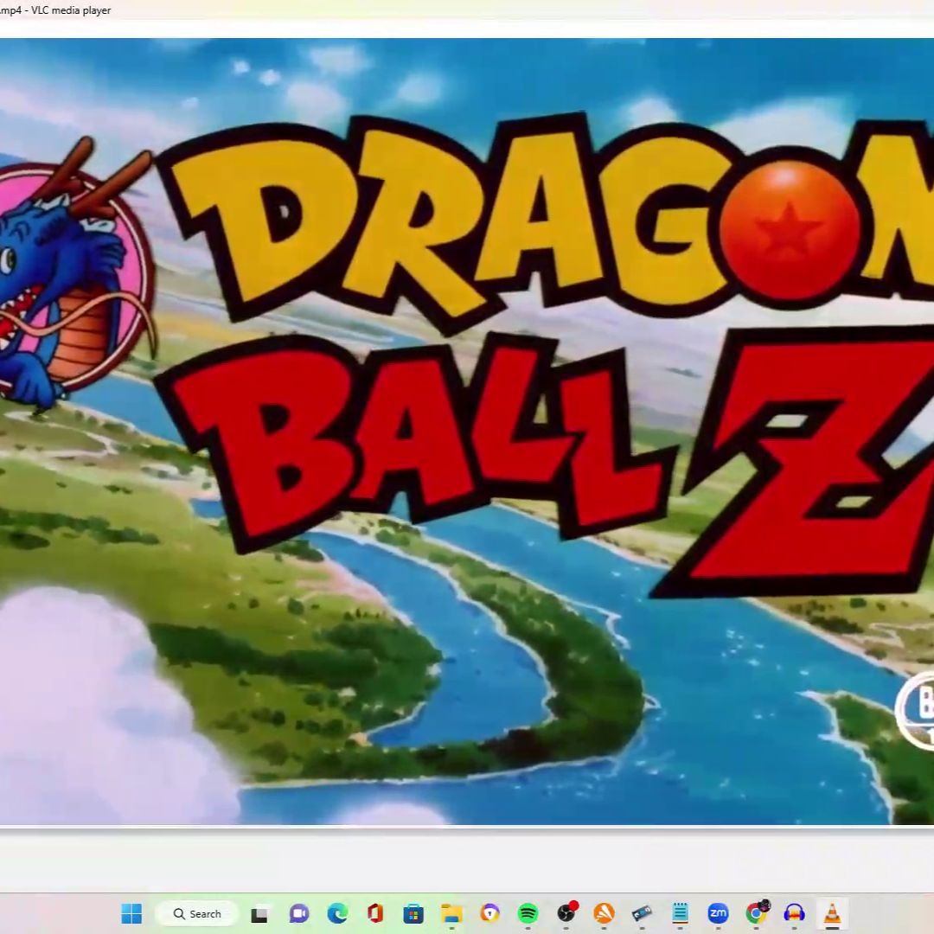Image resolution: width=934 pixels, height=934 pixels.
Task: Switch to OBS Studio in the taskbar
Action: coord(566,912)
